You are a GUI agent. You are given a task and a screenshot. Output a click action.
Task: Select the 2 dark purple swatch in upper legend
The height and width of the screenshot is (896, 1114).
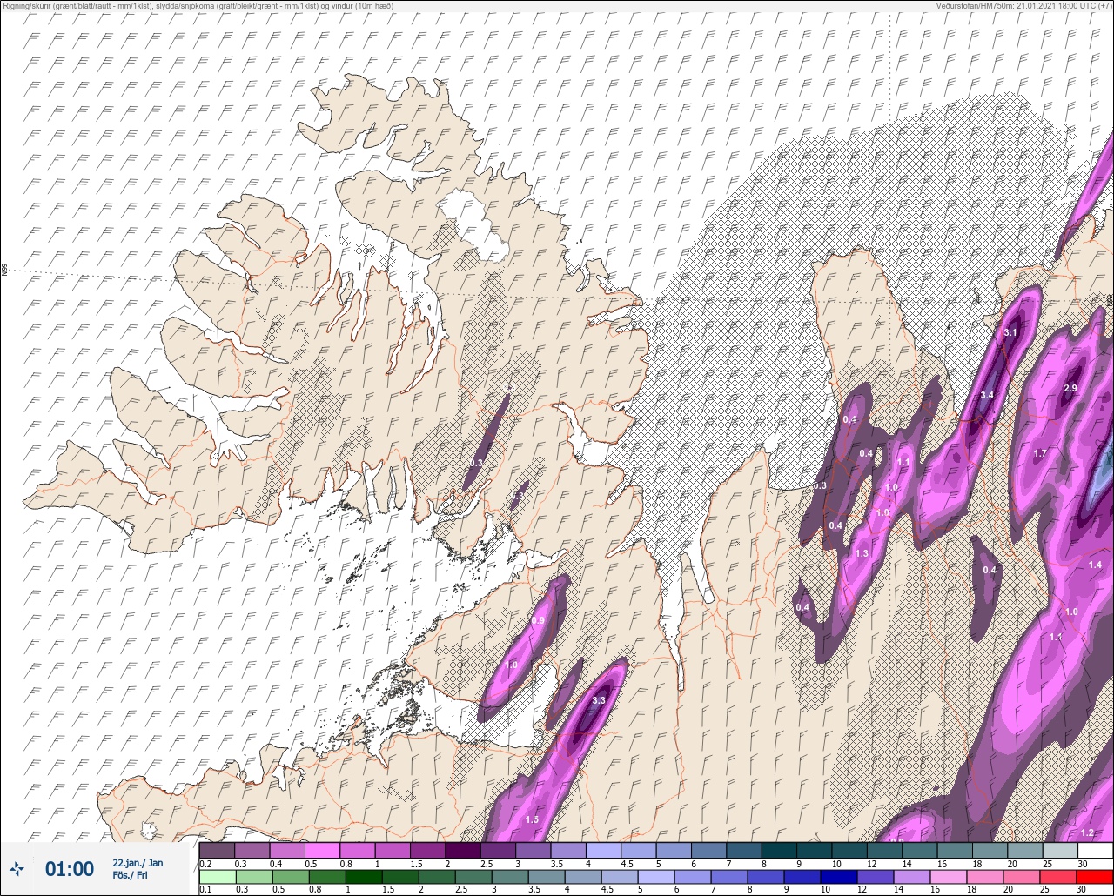coord(462,850)
